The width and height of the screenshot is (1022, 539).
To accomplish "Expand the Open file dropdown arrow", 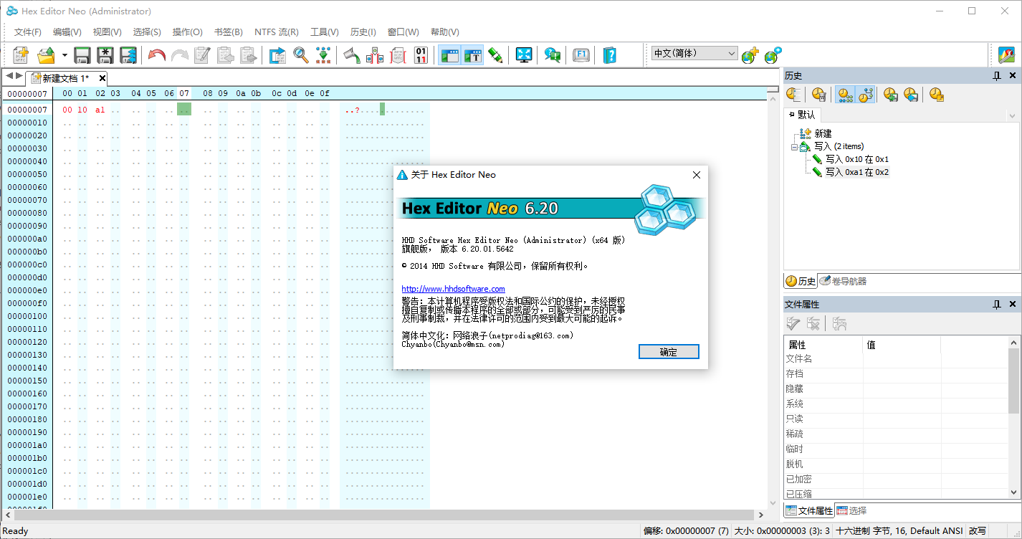I will click(x=65, y=55).
